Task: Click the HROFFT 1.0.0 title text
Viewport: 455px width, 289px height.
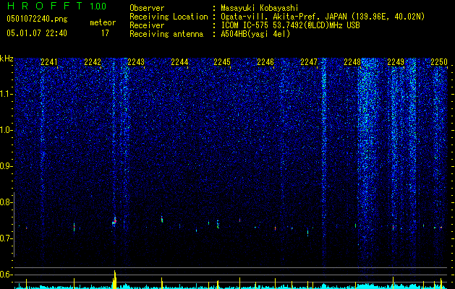Action: (56, 6)
